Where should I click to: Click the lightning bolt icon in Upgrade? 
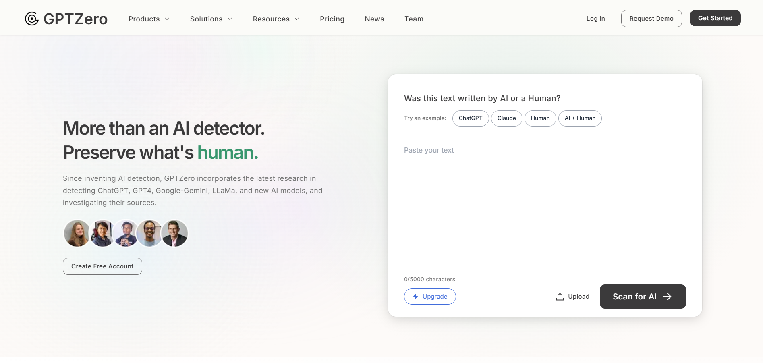[x=415, y=297]
